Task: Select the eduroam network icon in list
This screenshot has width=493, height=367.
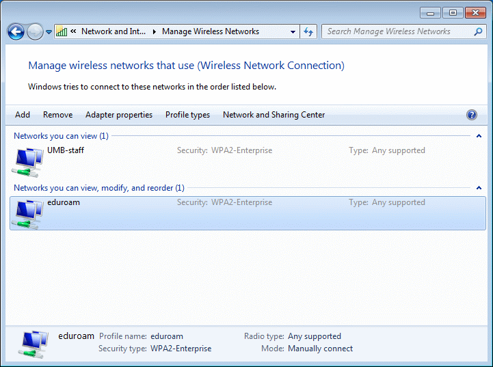Action: coord(27,214)
